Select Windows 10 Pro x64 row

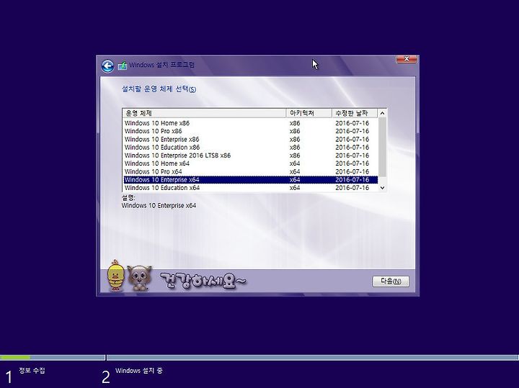coord(251,171)
